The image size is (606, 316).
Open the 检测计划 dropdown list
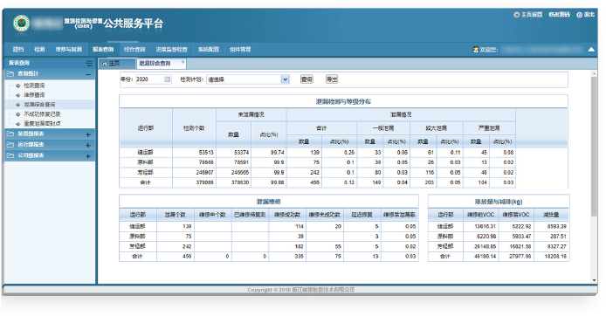click(x=285, y=79)
